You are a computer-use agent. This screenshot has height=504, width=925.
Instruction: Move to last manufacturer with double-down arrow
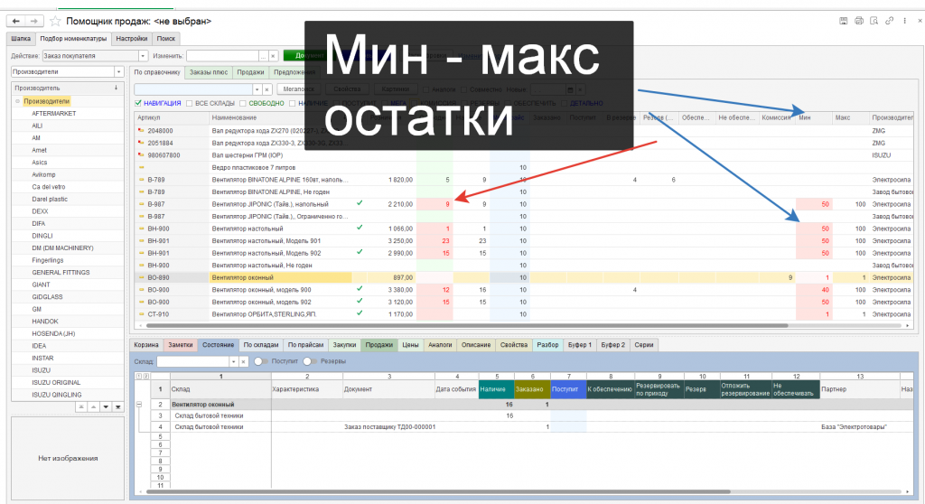(118, 407)
